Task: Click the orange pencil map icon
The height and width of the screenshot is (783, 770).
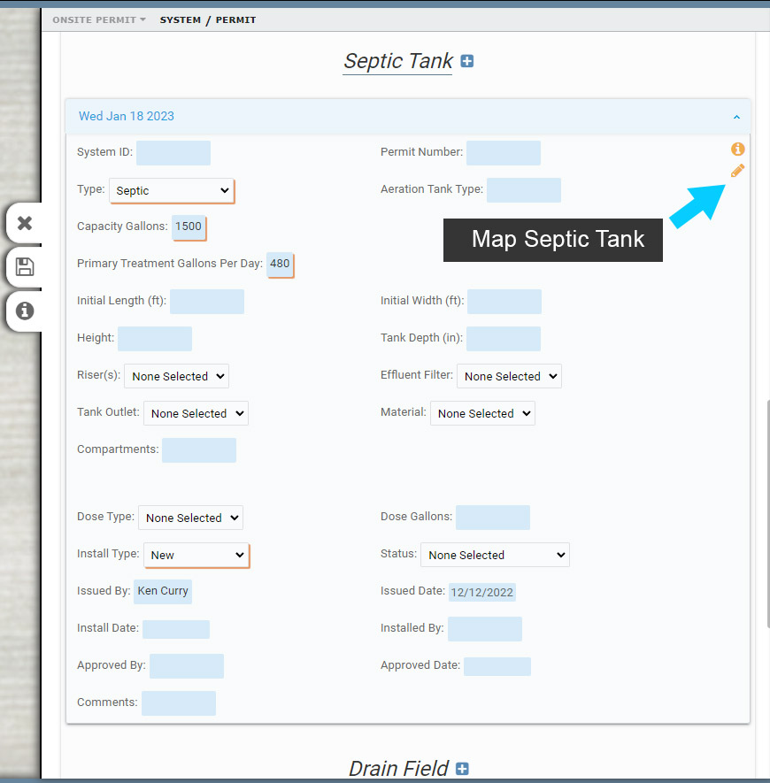Action: coord(737,171)
